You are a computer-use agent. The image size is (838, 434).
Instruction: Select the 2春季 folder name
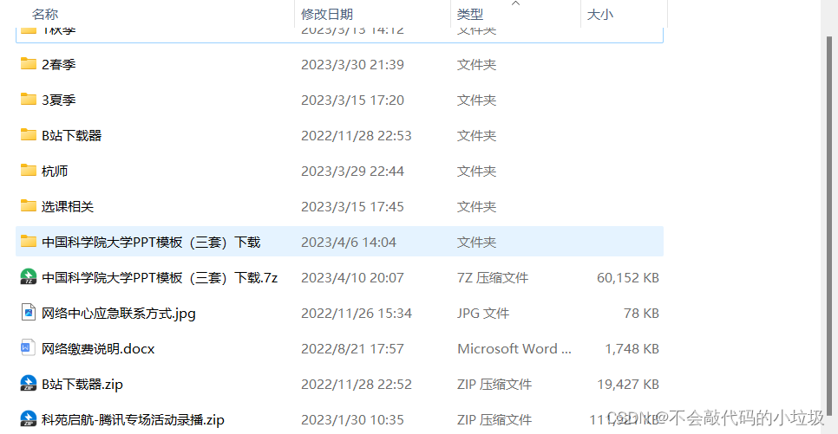coord(59,65)
